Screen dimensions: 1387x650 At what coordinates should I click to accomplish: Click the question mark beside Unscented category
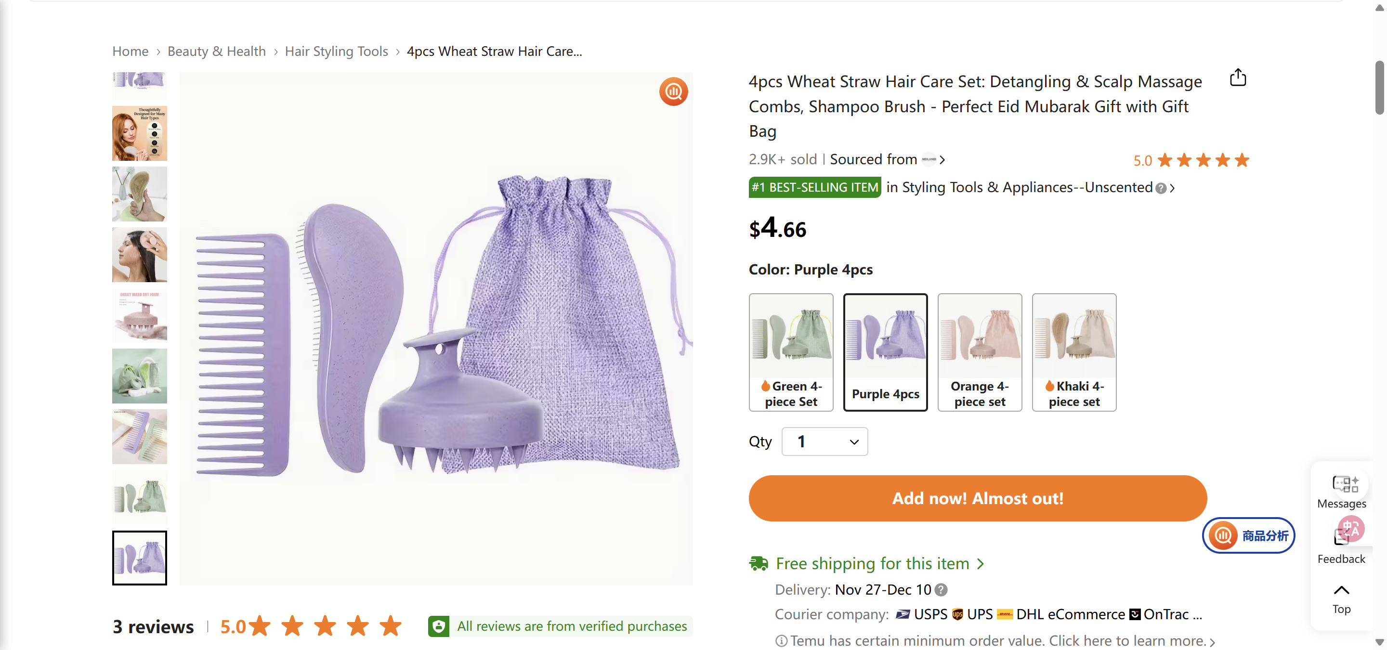tap(1161, 188)
